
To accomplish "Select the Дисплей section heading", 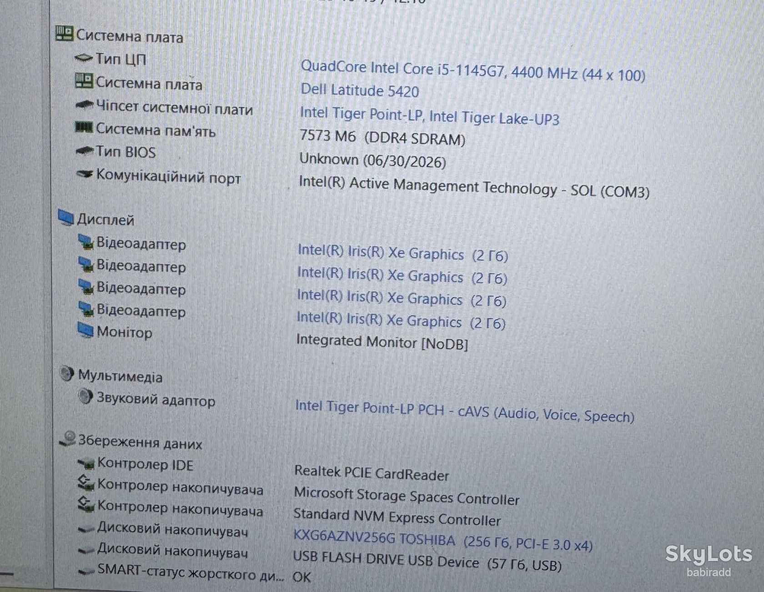I will coord(106,220).
